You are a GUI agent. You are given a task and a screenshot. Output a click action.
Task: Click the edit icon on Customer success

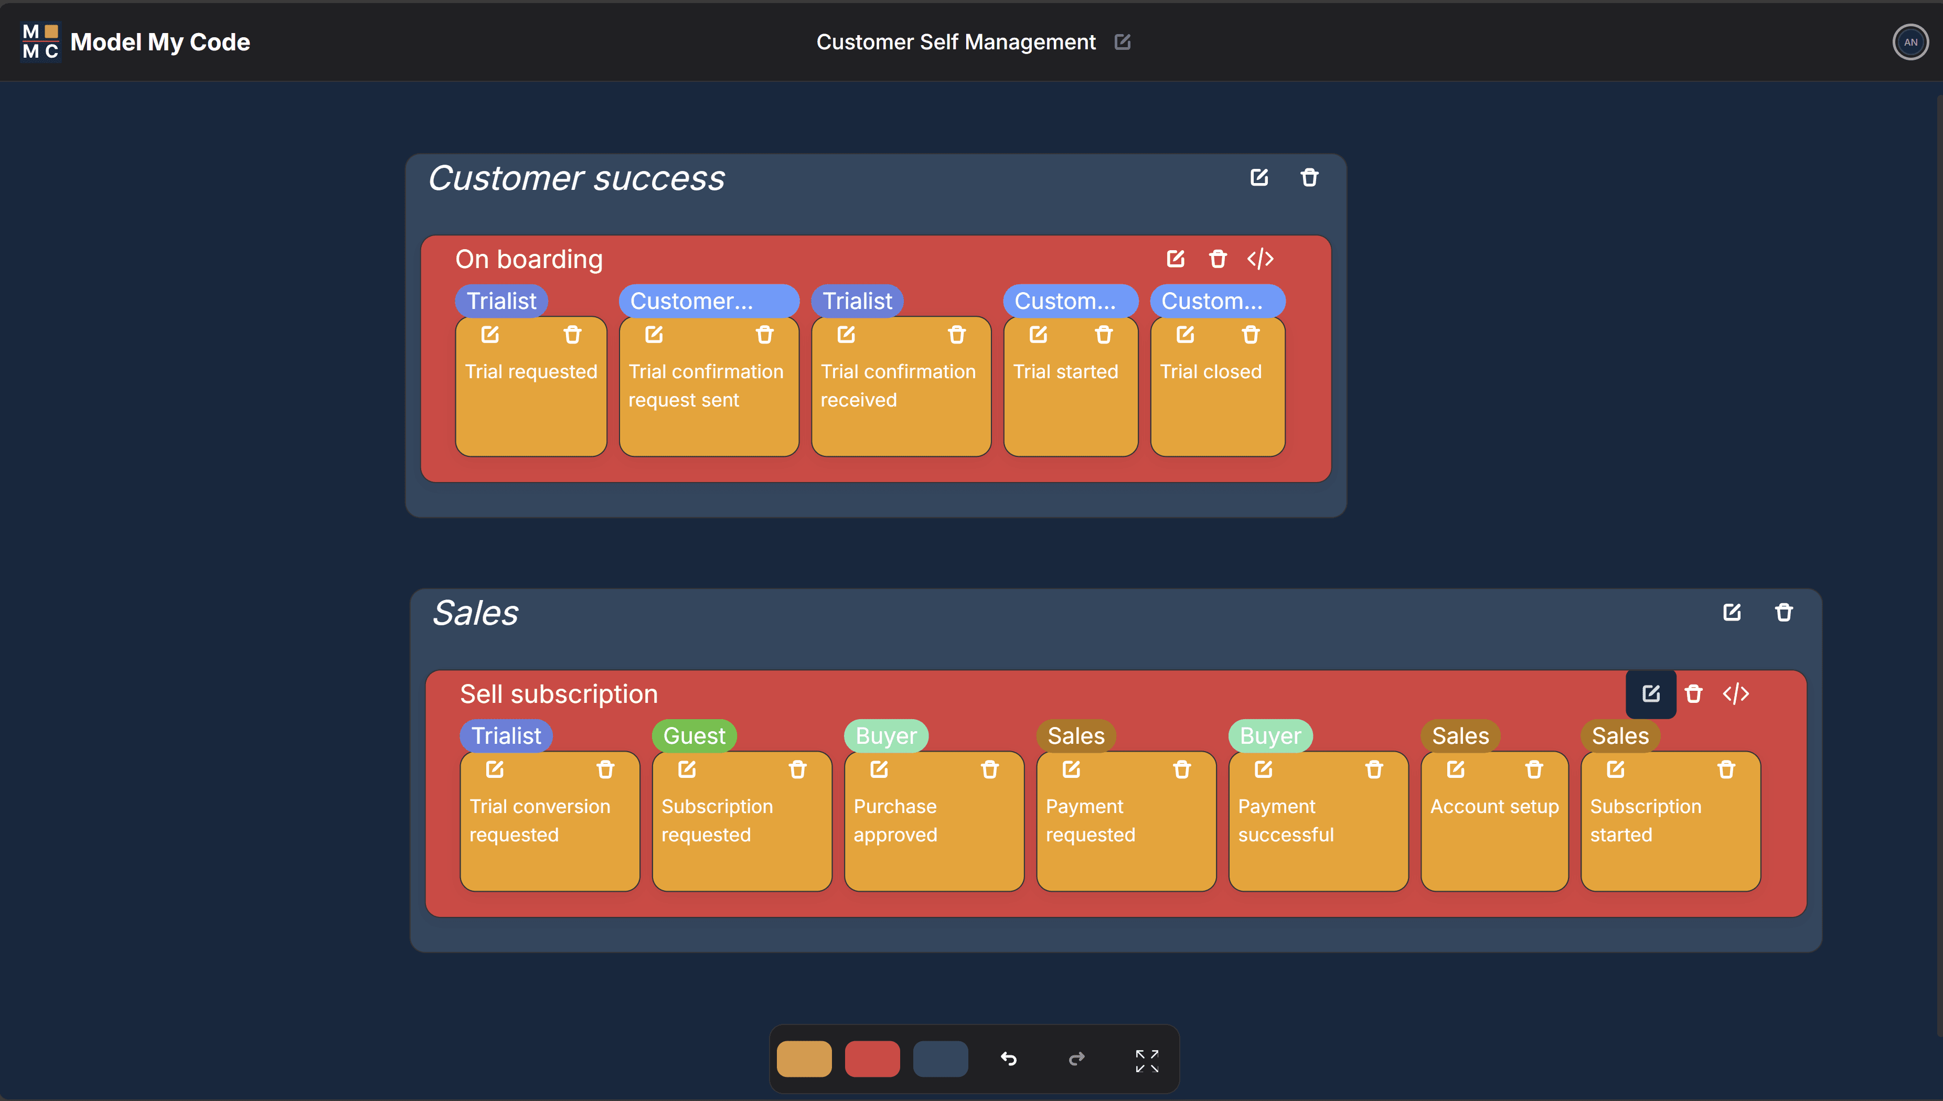1259,176
